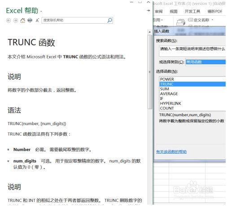Image resolution: width=227 pixels, height=206 pixels.
Task: Click the Help pane scroll-up arrow
Action: point(149,32)
